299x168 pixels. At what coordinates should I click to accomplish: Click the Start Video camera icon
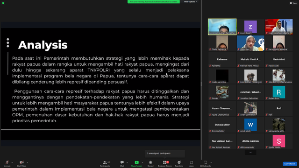click(21, 162)
